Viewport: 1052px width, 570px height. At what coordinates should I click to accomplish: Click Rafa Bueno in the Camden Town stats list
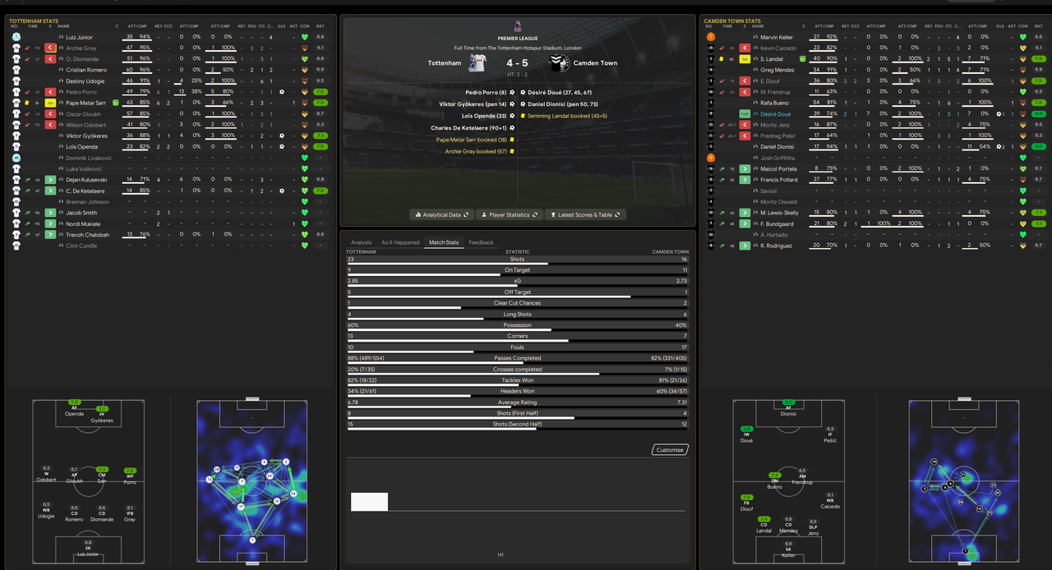(x=774, y=103)
